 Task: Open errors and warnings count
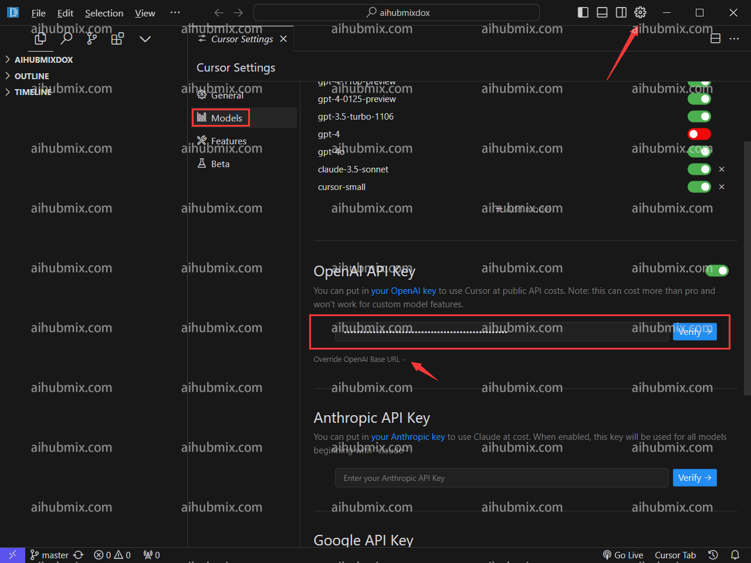click(112, 555)
